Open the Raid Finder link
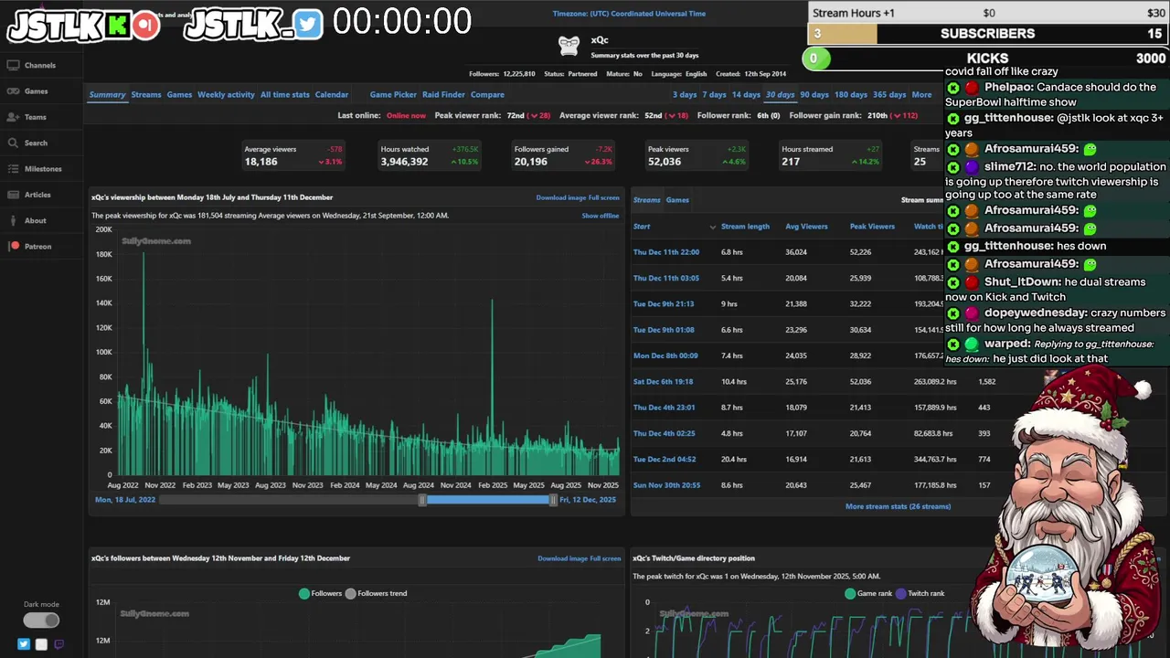Image resolution: width=1170 pixels, height=658 pixels. pyautogui.click(x=443, y=95)
